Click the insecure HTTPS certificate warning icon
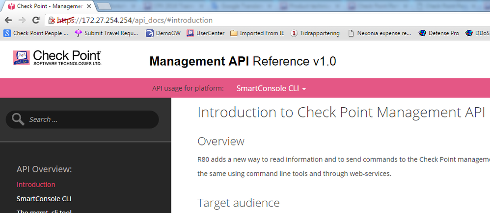This screenshot has height=213, width=490. tap(52, 21)
